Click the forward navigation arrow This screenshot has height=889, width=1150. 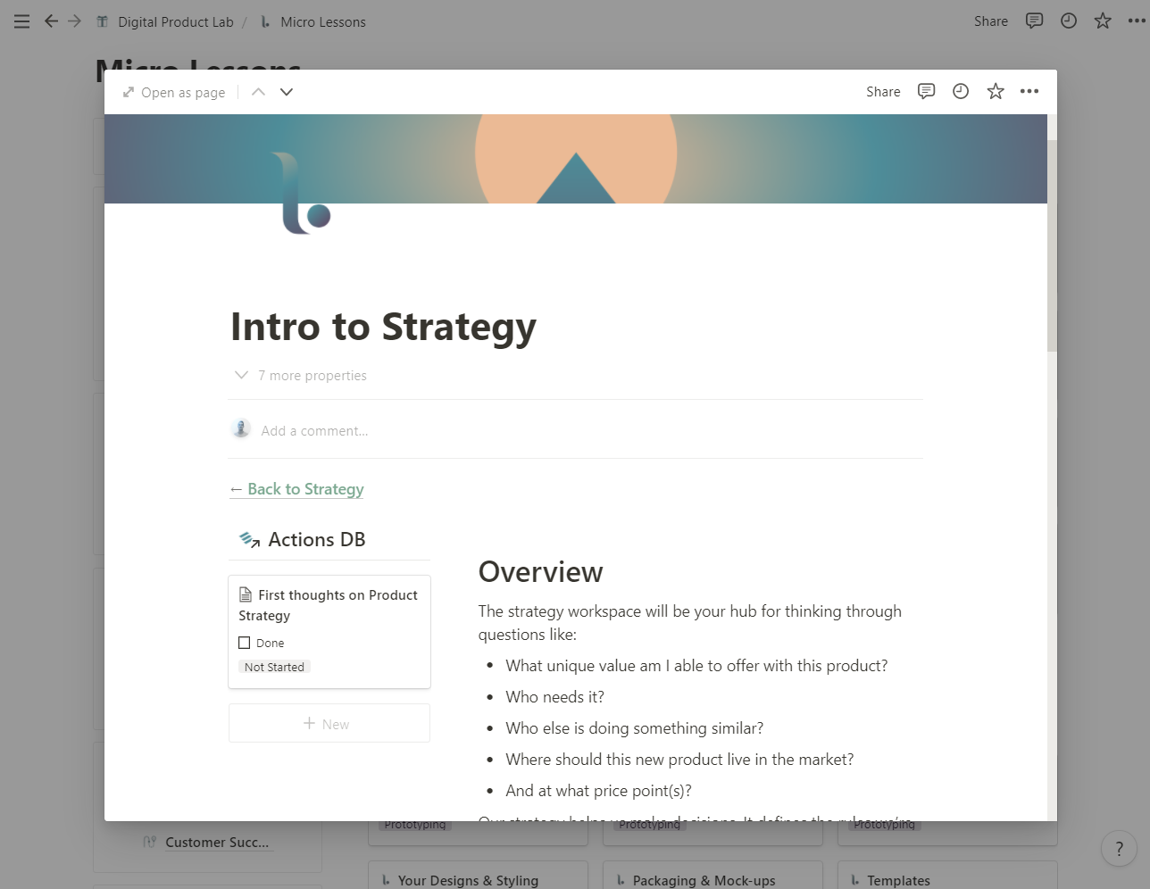point(75,21)
